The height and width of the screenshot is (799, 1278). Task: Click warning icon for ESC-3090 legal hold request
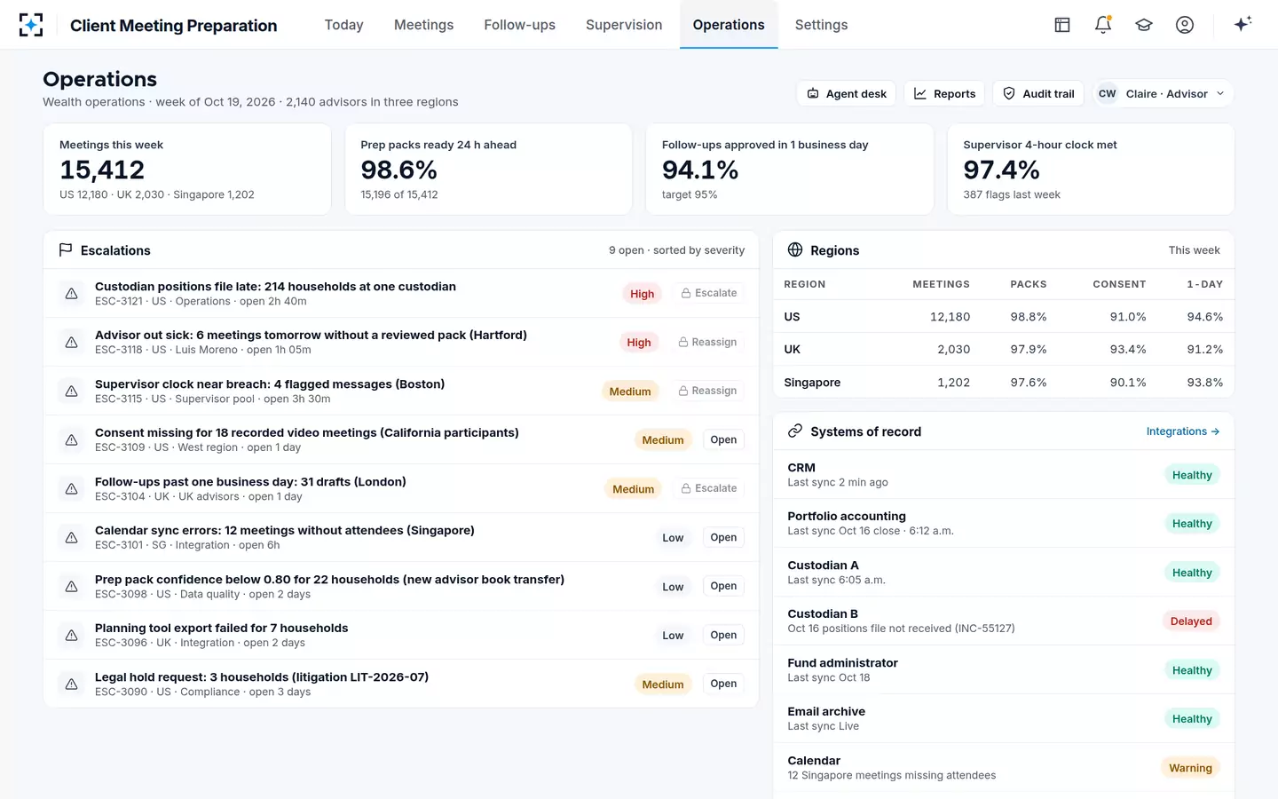pyautogui.click(x=72, y=684)
